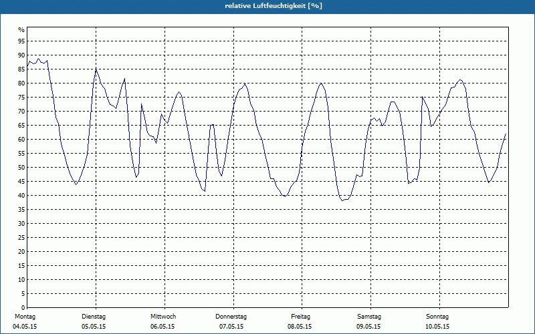This screenshot has width=535, height=334.
Task: Click the y-axis value '40'
Action: [x=21, y=195]
